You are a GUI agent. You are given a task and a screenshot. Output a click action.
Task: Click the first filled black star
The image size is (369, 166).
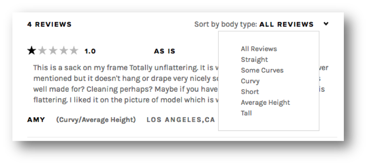[x=31, y=51]
